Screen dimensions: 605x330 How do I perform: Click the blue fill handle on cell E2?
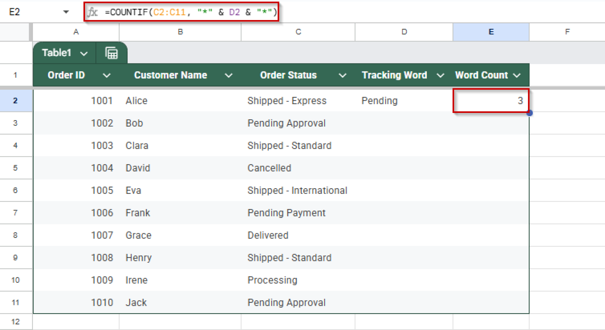tap(530, 113)
